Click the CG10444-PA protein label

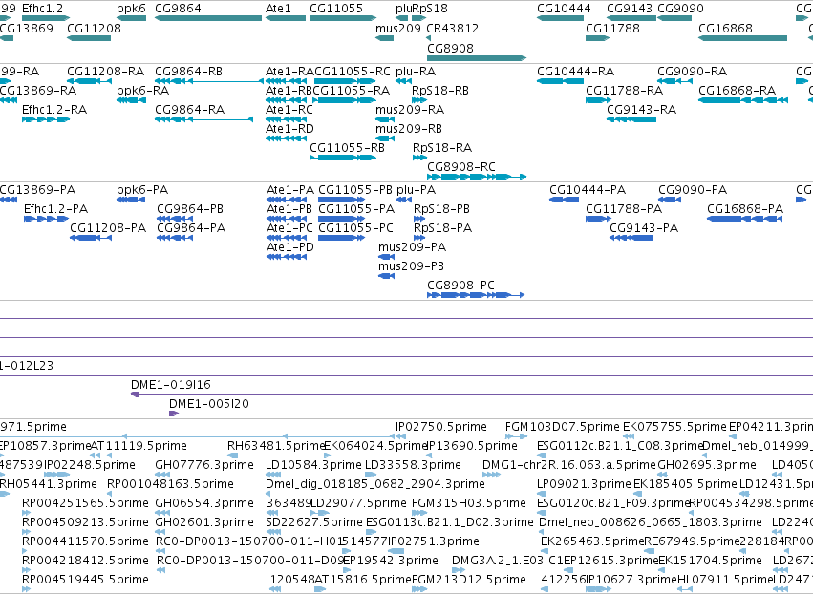tap(588, 190)
